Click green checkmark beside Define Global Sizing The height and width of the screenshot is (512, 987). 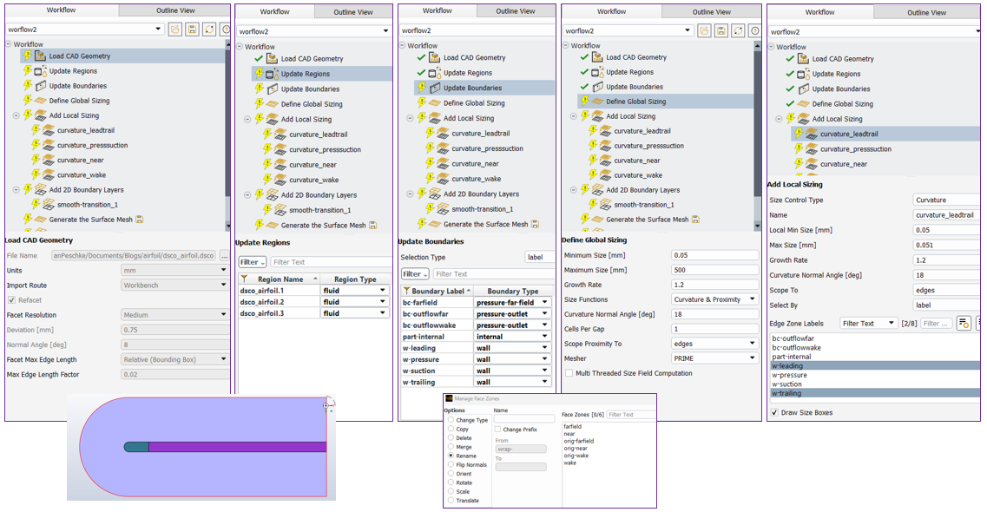coord(790,104)
